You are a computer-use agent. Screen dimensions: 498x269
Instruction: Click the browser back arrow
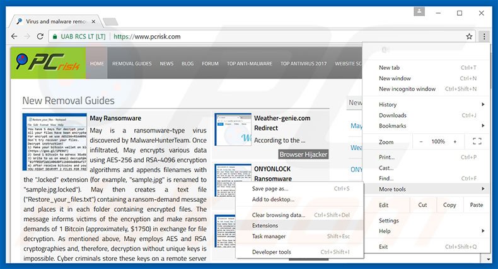click(14, 36)
